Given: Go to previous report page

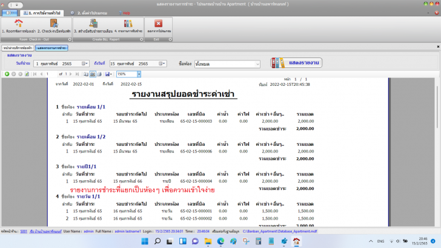Looking at the screenshot, I should click(41, 74).
